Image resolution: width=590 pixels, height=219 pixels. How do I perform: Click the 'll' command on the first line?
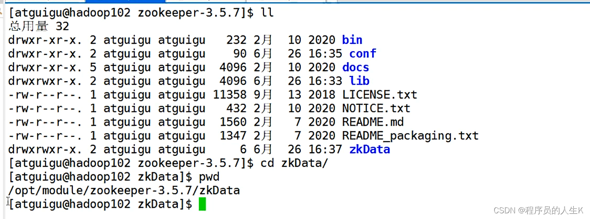[267, 13]
